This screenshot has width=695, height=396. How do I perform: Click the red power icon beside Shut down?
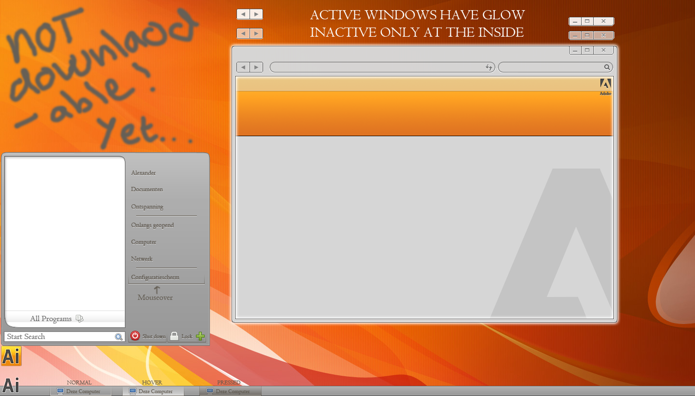pyautogui.click(x=135, y=336)
